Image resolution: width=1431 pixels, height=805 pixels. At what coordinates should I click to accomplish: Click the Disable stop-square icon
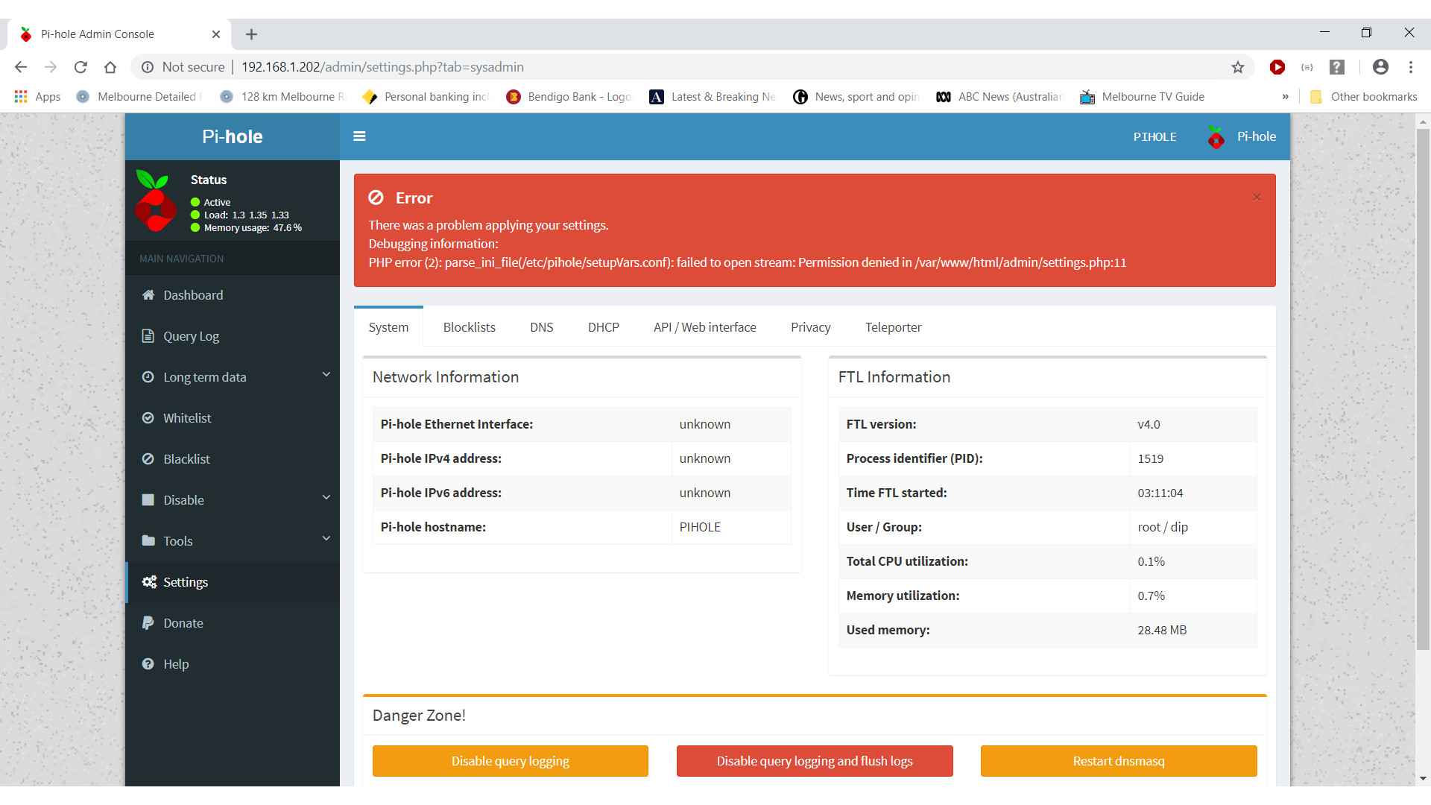pos(148,500)
